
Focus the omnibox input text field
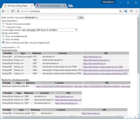51,17
